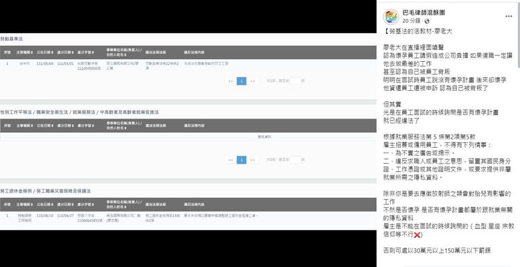Sort 勞工退休金條例 table by 處分日期
The height and width of the screenshot is (267, 520).
coord(65,205)
